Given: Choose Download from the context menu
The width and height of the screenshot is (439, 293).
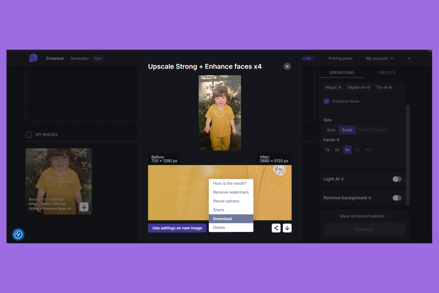Looking at the screenshot, I should (x=223, y=219).
